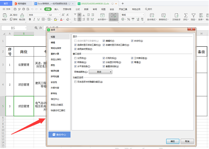Screen dimensions: 209x149
Task: Toggle Sheet Tabs (工作表标签) checkbox
Action: (132, 58)
